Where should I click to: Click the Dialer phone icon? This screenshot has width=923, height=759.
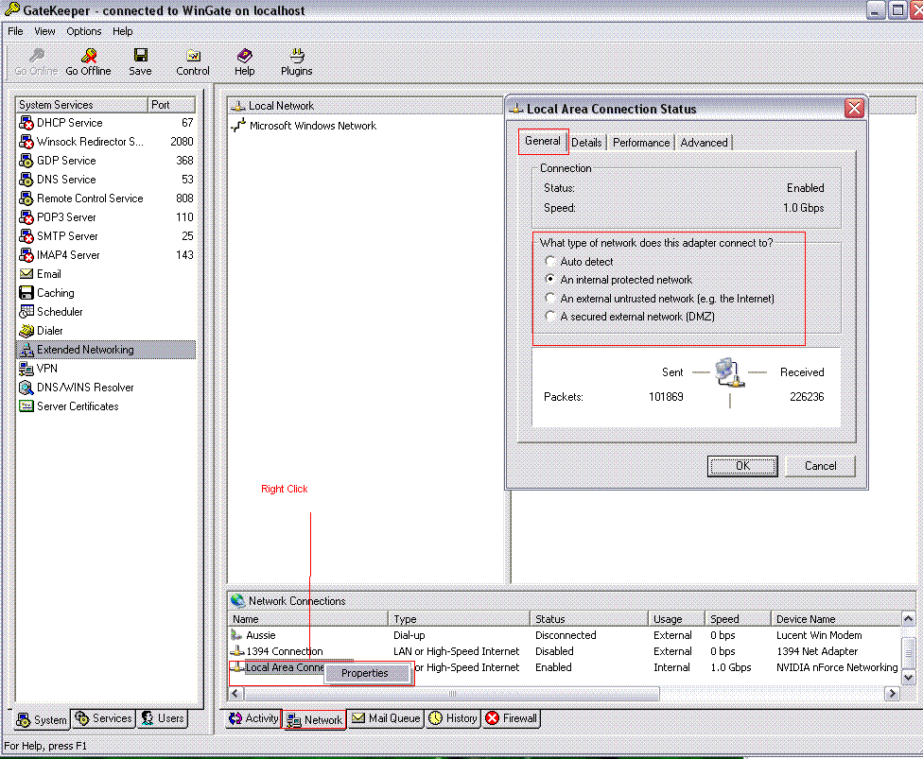26,331
